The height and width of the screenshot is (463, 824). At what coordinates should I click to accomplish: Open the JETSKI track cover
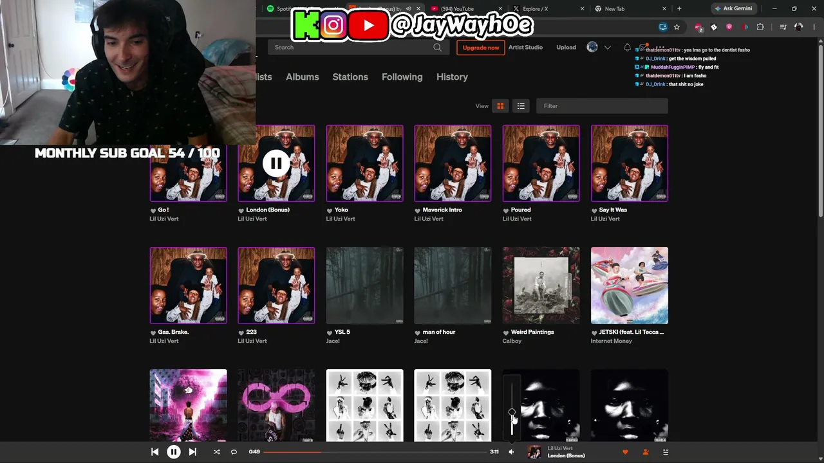coord(630,286)
